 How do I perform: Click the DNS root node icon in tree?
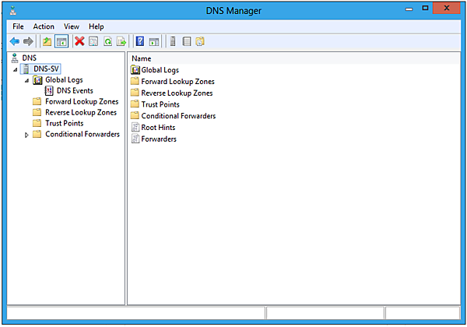pyautogui.click(x=15, y=58)
